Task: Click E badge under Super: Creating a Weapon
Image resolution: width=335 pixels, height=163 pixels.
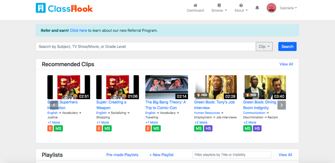Action: point(99,128)
